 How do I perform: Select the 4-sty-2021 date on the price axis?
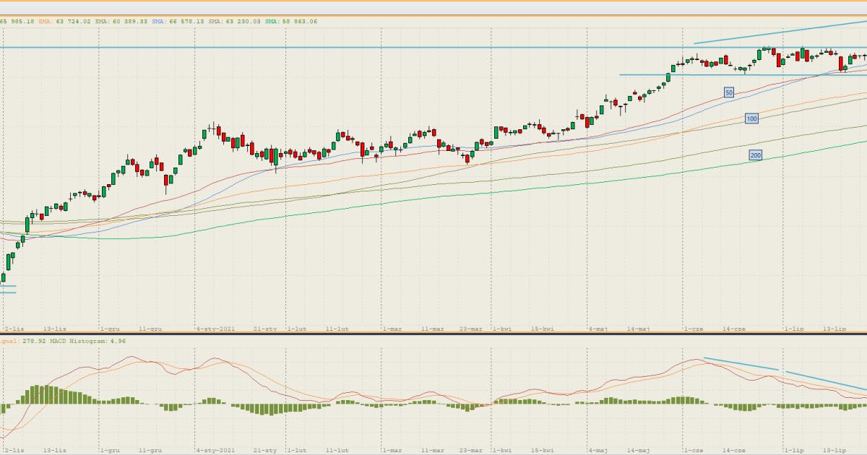(x=215, y=329)
